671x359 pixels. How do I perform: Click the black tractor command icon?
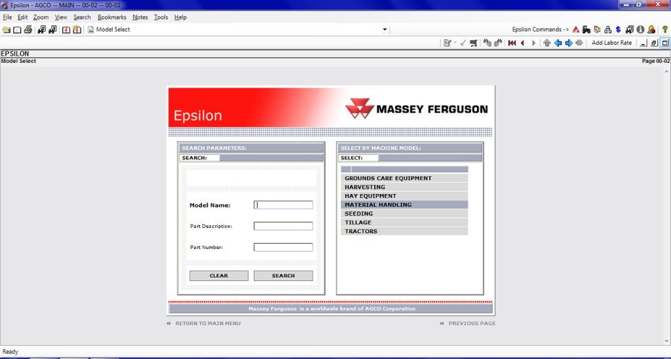pyautogui.click(x=586, y=29)
